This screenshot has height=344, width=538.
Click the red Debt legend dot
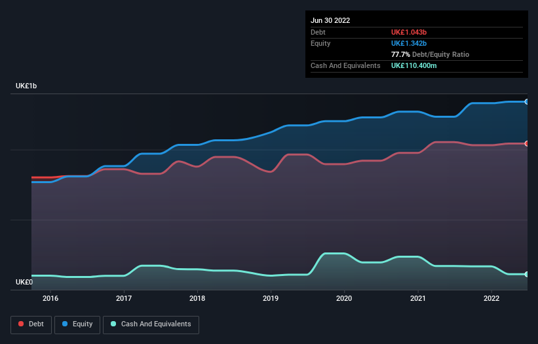pos(21,324)
